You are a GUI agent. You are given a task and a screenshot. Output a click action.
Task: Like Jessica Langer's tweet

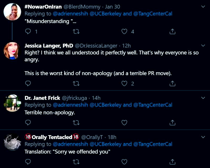[124, 84]
